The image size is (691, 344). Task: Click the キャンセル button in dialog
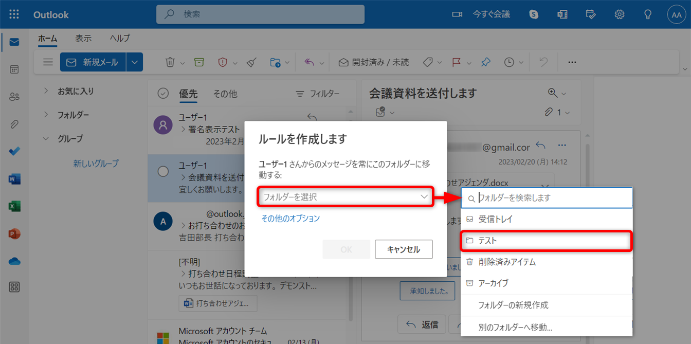point(403,249)
